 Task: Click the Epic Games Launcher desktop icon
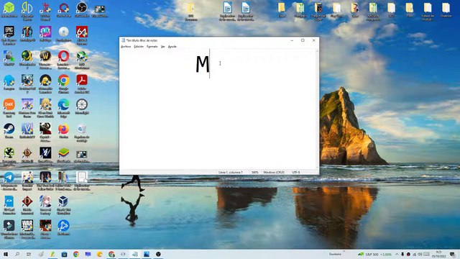click(9, 35)
